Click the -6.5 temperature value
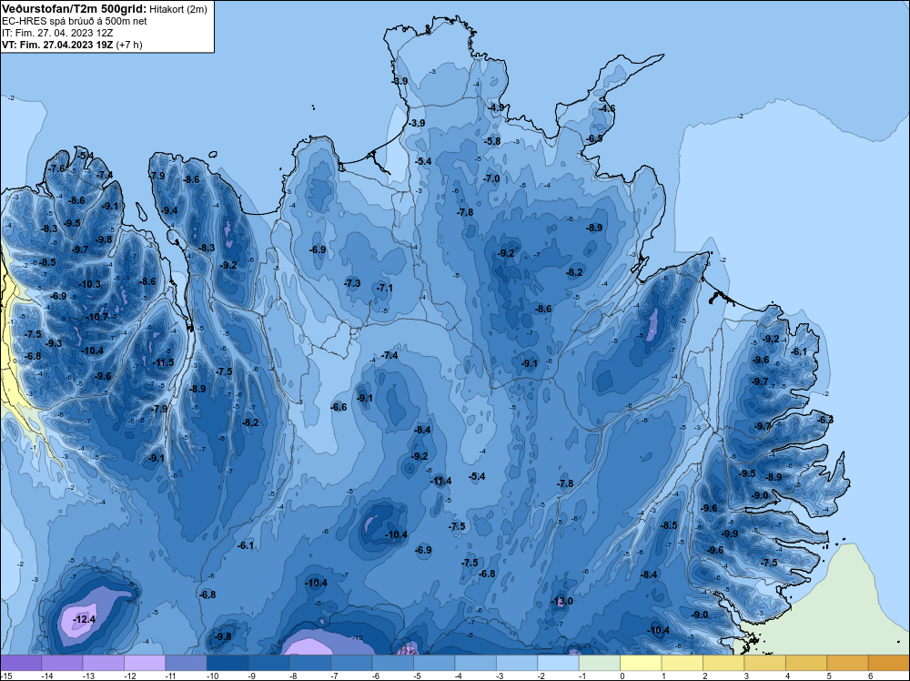This screenshot has height=681, width=910. (x=594, y=138)
